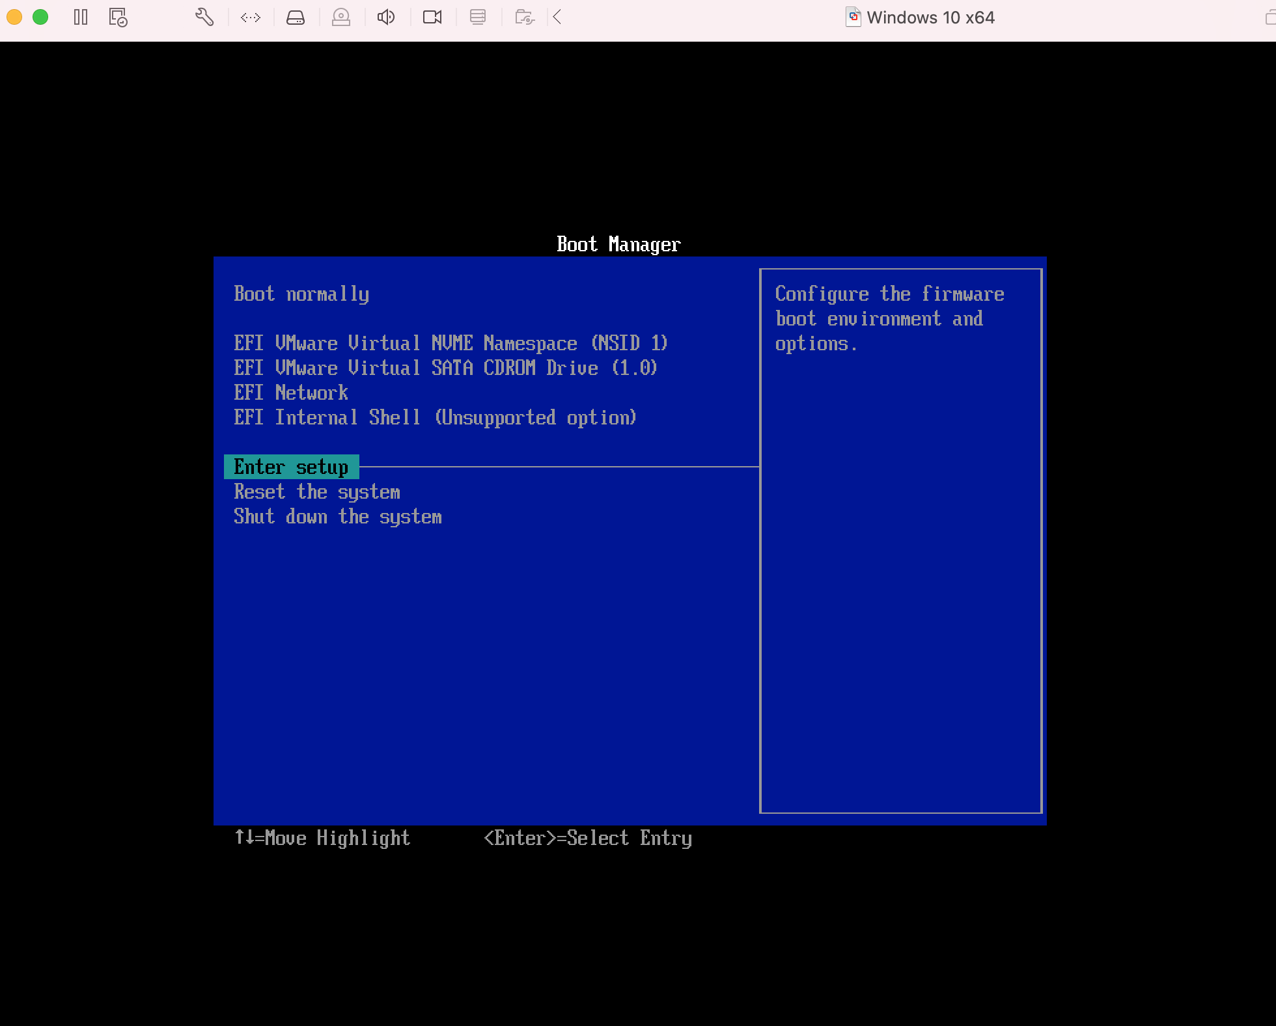The height and width of the screenshot is (1026, 1276).
Task: Select the Reset the system entry
Action: [317, 492]
